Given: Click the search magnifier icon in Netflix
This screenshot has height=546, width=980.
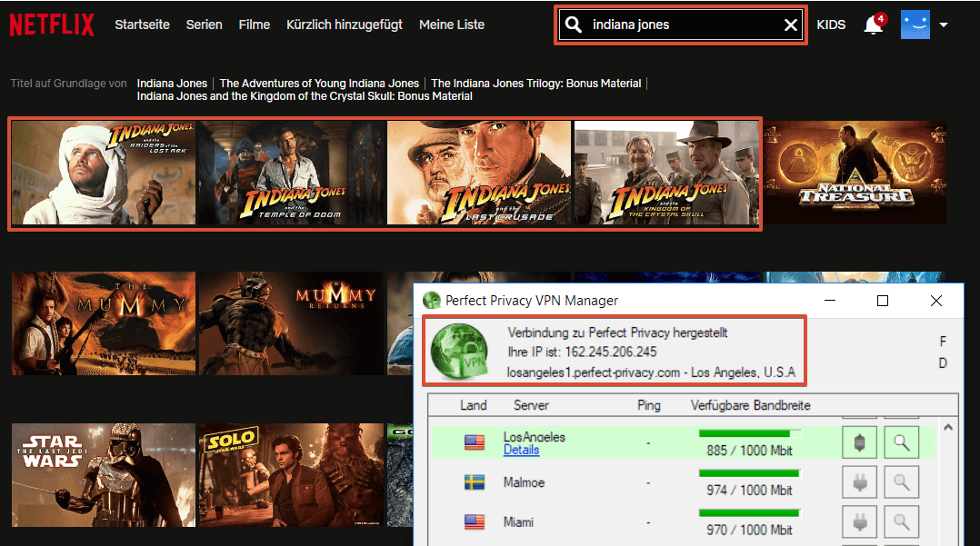Looking at the screenshot, I should [573, 25].
